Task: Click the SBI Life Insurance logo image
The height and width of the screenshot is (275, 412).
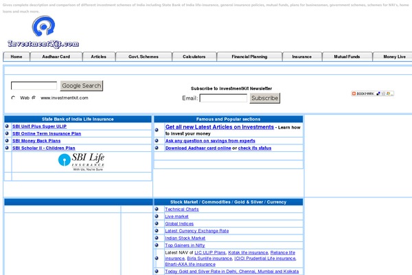Action: pos(81,162)
